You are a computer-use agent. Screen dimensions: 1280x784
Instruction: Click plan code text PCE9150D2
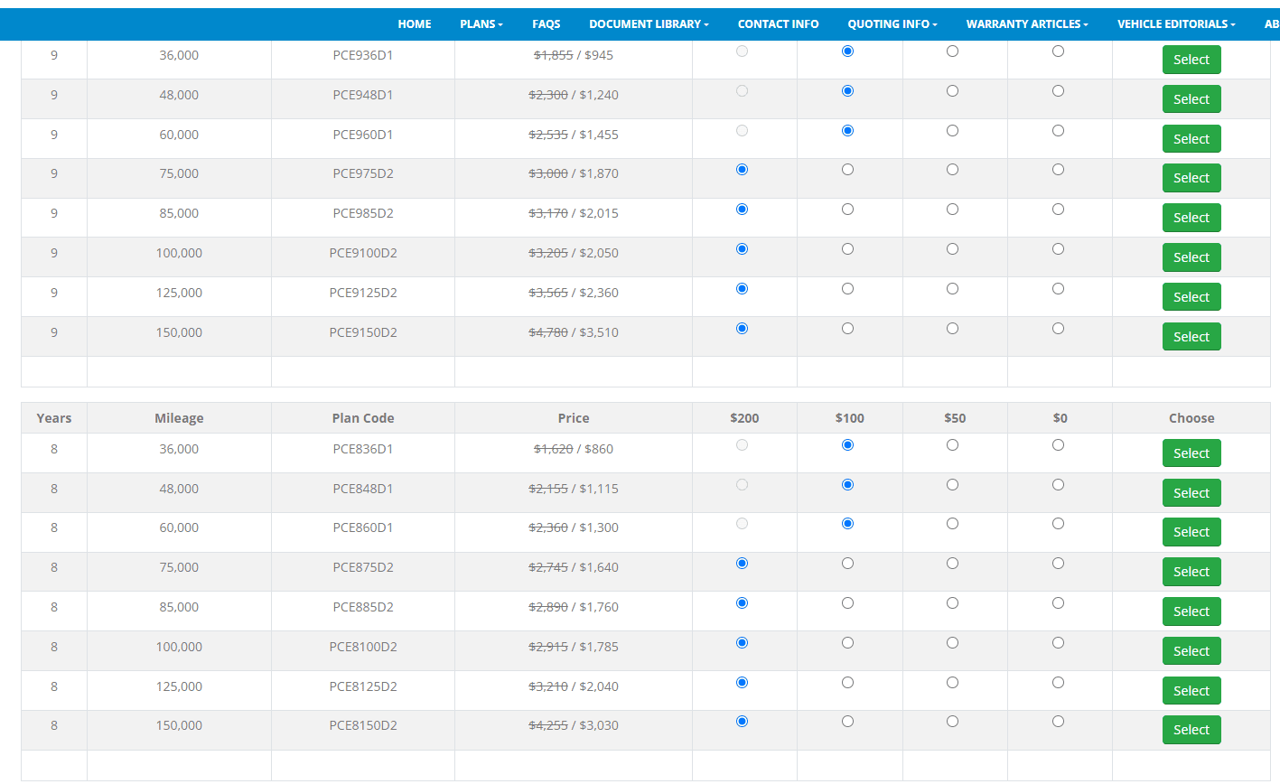[x=363, y=332]
